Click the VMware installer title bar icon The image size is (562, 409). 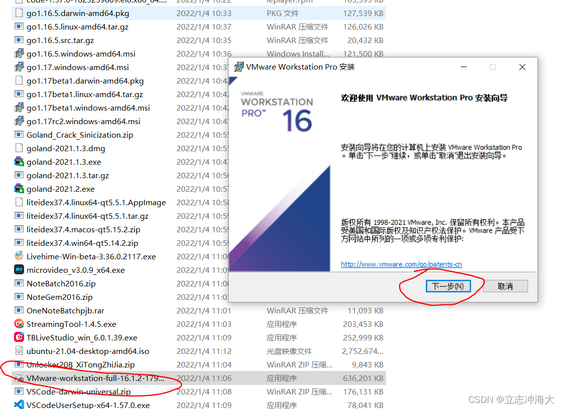[238, 67]
